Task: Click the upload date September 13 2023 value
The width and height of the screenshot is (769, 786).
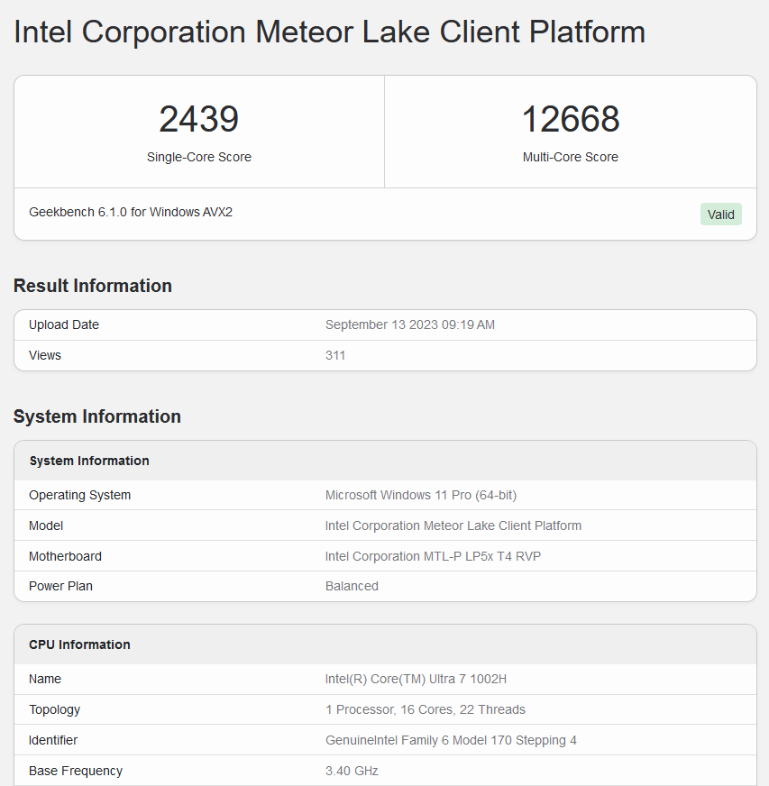Action: point(409,324)
